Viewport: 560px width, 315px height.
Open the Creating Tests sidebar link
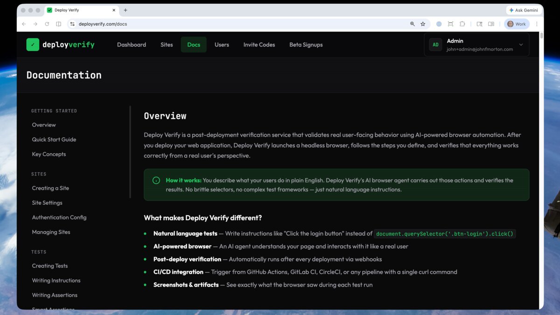(x=50, y=266)
